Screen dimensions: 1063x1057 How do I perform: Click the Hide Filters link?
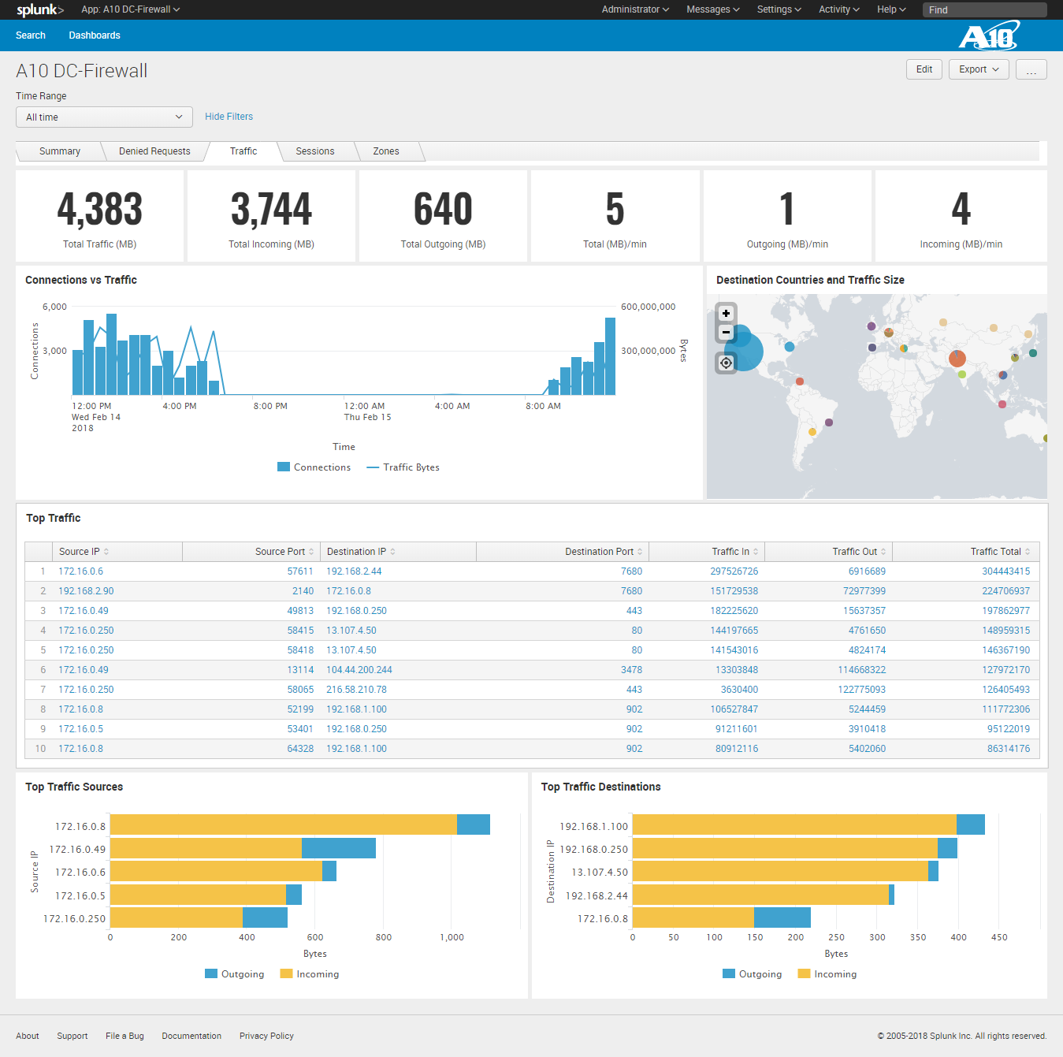tap(229, 117)
